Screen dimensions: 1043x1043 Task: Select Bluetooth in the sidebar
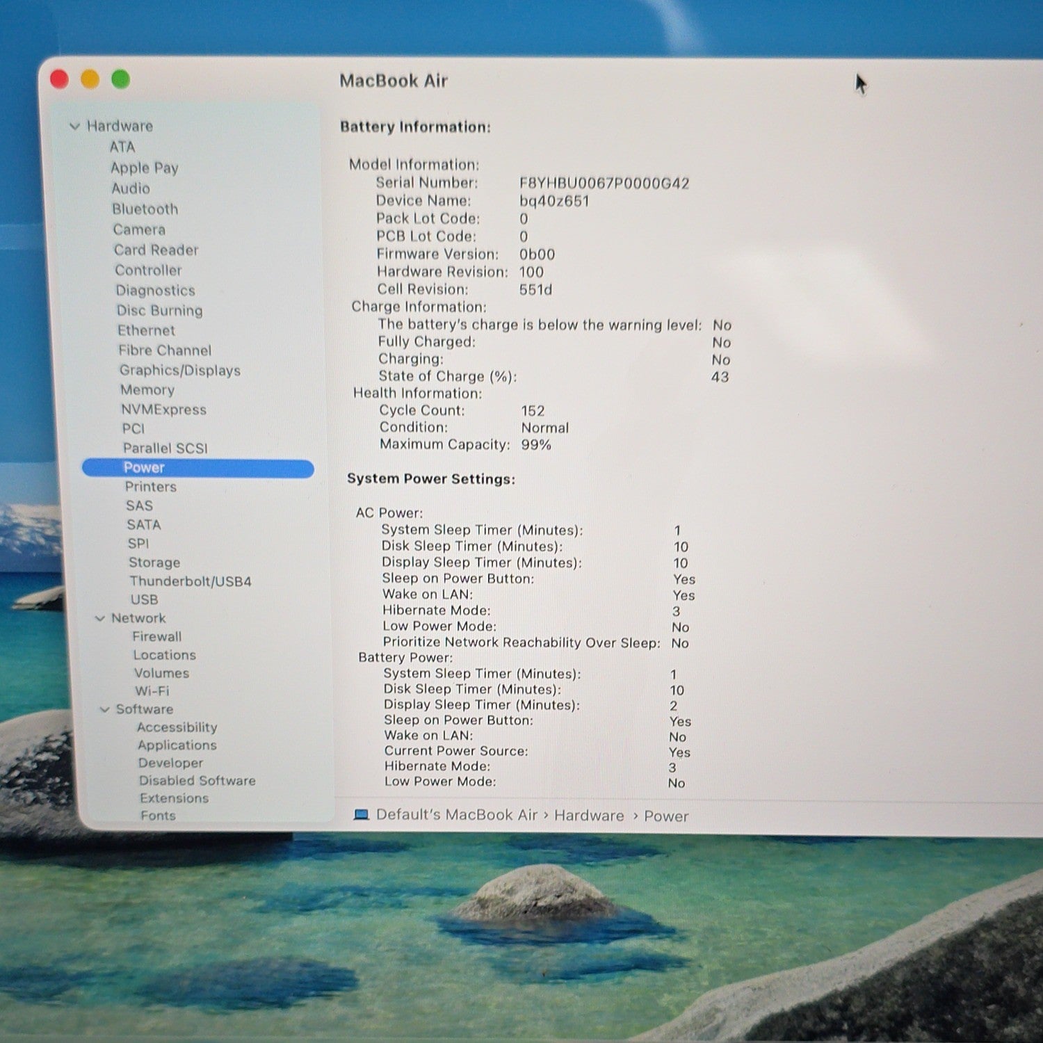(145, 209)
